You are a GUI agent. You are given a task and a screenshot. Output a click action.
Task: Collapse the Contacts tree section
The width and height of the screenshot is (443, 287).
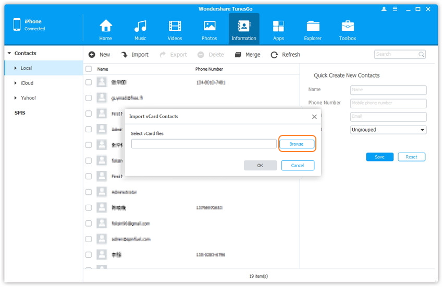[9, 54]
